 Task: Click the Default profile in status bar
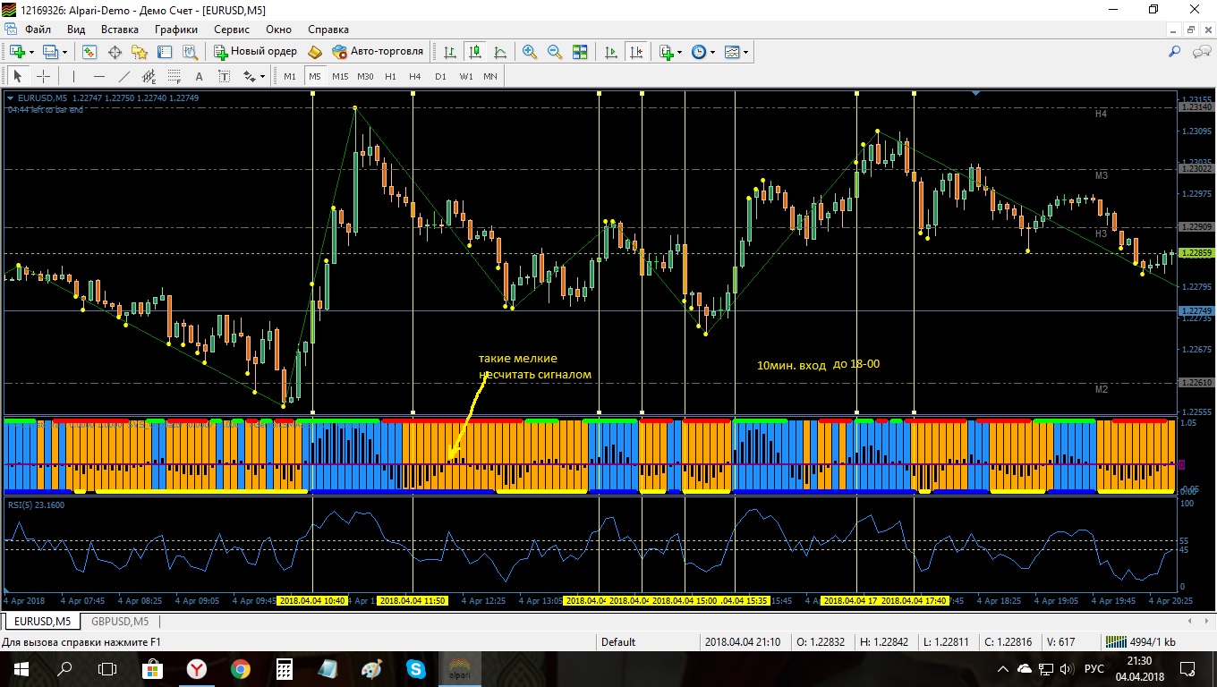pos(618,641)
